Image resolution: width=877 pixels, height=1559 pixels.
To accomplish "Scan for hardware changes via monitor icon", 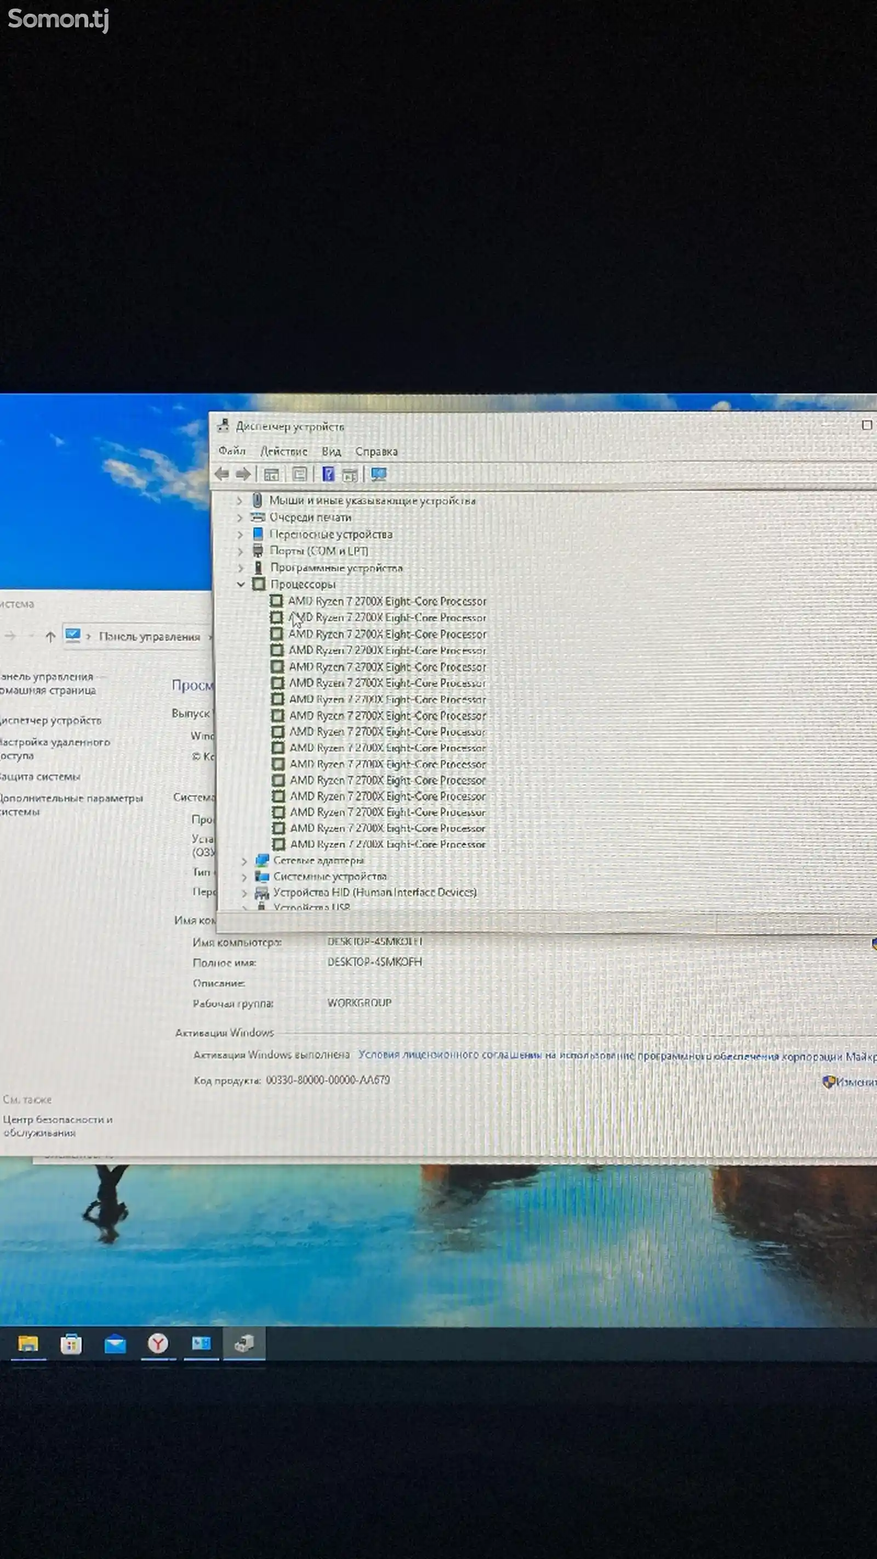I will pos(379,474).
